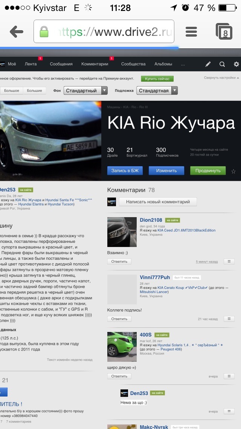Reply to Vinni777Puh's comment
Image resolution: width=241 pixels, height=429 pixels.
tap(119, 319)
